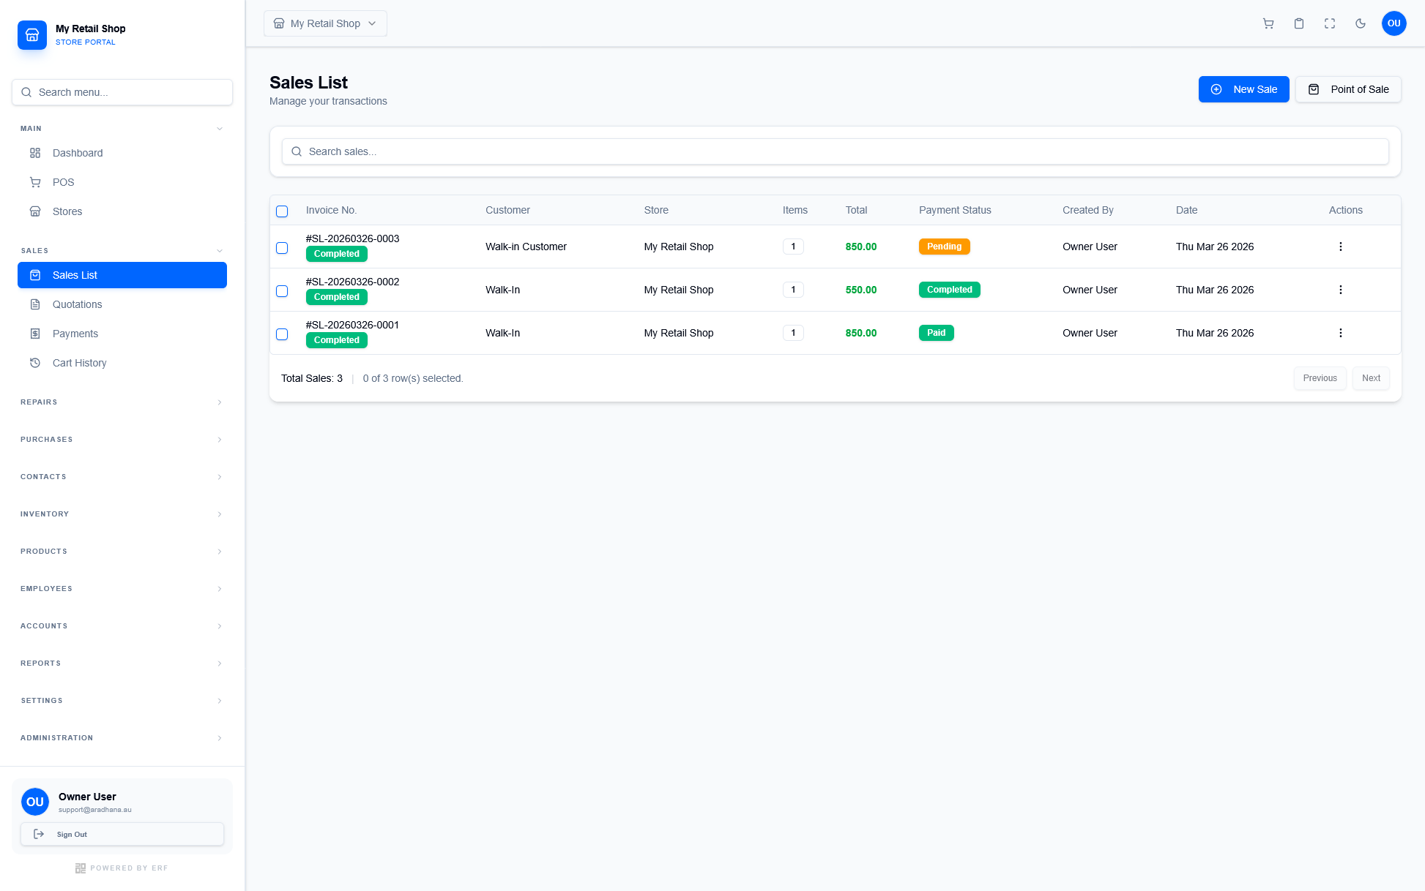Select all rows with header checkbox

coord(282,211)
